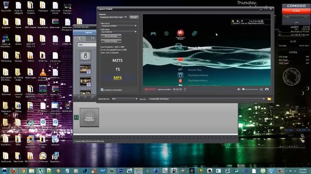Select the second video clip thumbnail
Image resolution: width=311 pixels, height=174 pixels.
[x=86, y=69]
